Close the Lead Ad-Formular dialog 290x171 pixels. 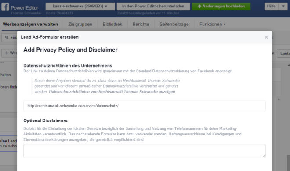pyautogui.click(x=266, y=37)
